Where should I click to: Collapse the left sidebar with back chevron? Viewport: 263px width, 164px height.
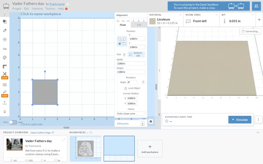pyautogui.click(x=5, y=15)
